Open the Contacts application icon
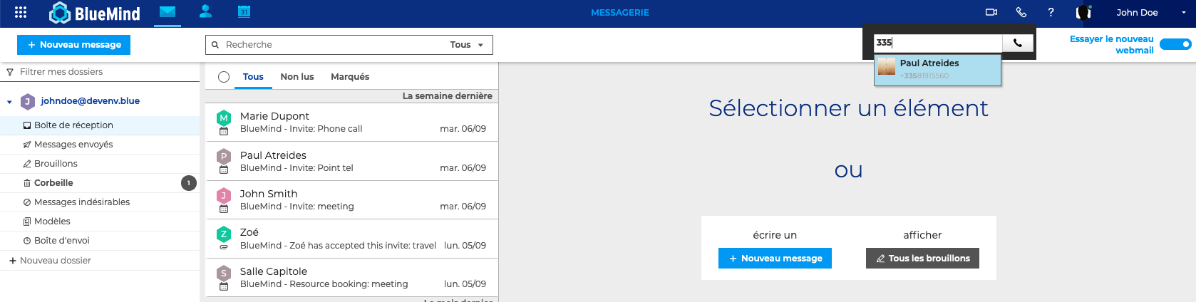 [x=205, y=11]
